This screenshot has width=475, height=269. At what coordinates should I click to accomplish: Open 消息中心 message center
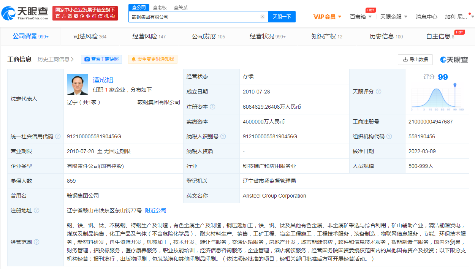click(426, 17)
